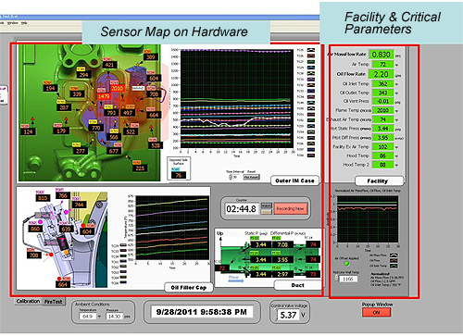This screenshot has width=463, height=336.
Task: Open the Flame Temp unit dropdown
Action: coord(396,111)
